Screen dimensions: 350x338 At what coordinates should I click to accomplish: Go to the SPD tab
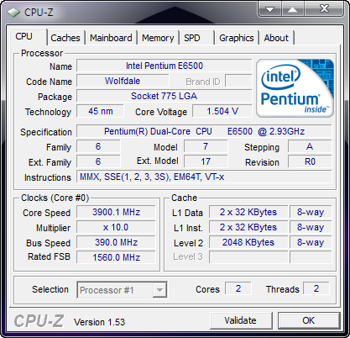(196, 38)
